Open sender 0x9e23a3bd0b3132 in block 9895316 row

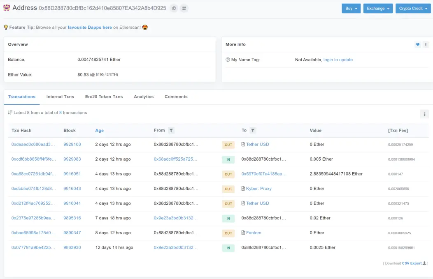(176, 218)
